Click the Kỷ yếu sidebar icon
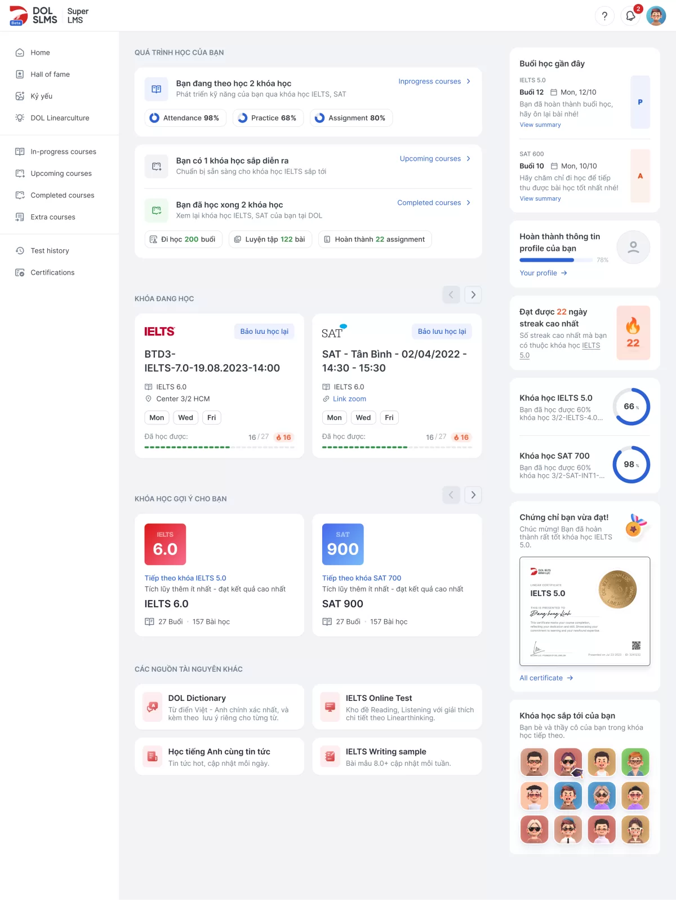 click(x=20, y=96)
